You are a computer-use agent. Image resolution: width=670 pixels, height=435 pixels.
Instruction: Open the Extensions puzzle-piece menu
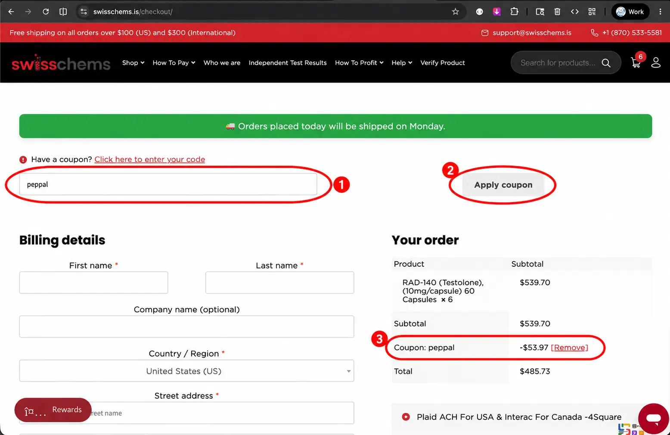point(514,12)
